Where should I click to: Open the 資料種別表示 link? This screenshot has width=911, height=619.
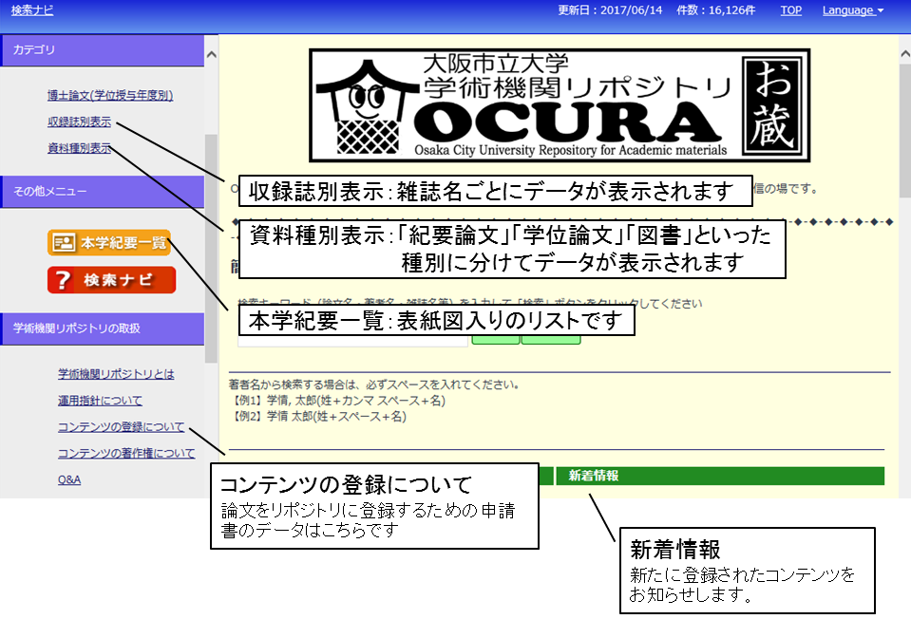click(x=79, y=148)
